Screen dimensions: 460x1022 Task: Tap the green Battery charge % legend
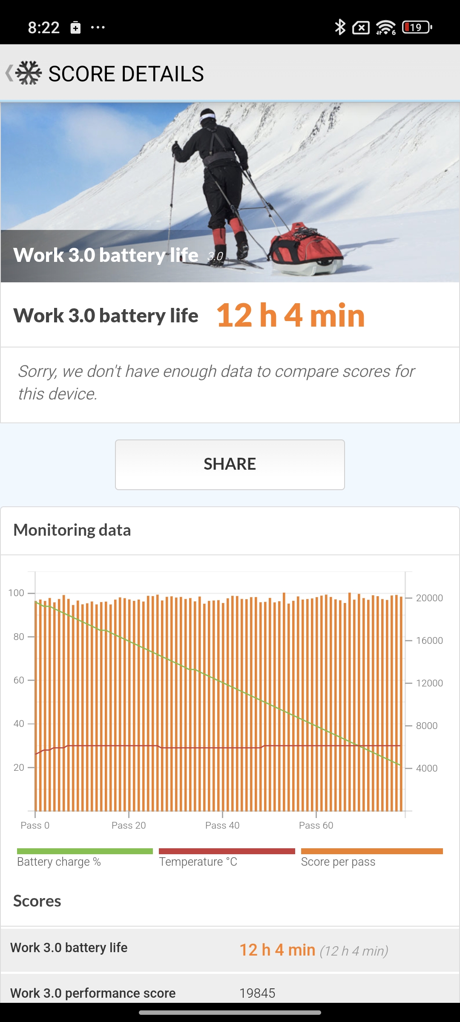pos(84,858)
